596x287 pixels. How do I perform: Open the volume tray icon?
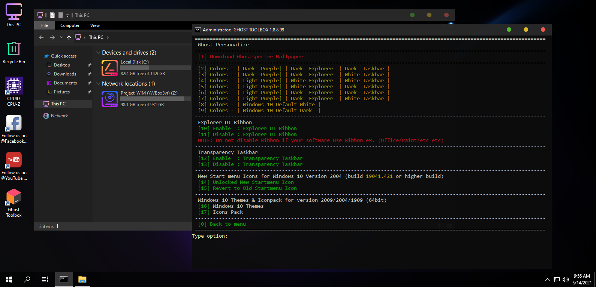[x=566, y=280]
